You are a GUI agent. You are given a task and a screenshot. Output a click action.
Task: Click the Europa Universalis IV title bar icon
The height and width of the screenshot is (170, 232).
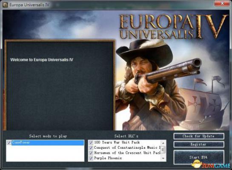(5, 5)
